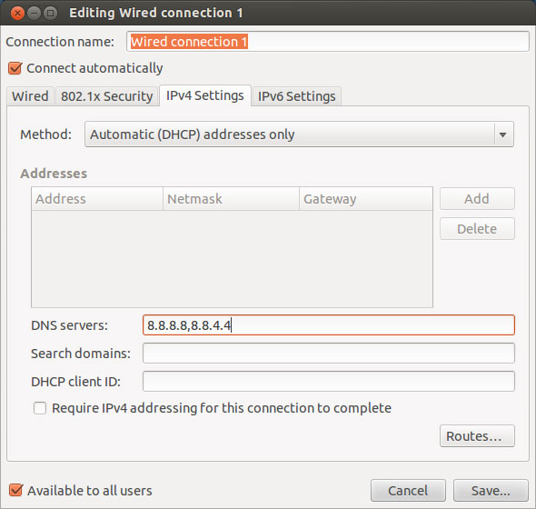Select Automatic (DHCP) addresses only combo box
Viewport: 536px width, 509px height.
[x=299, y=135]
